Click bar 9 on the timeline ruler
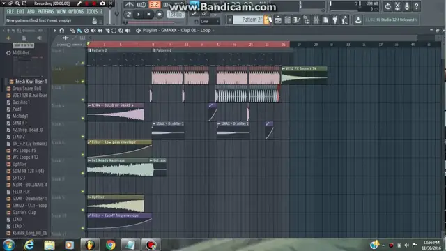Screen dimensions: 446x251 (153, 45)
